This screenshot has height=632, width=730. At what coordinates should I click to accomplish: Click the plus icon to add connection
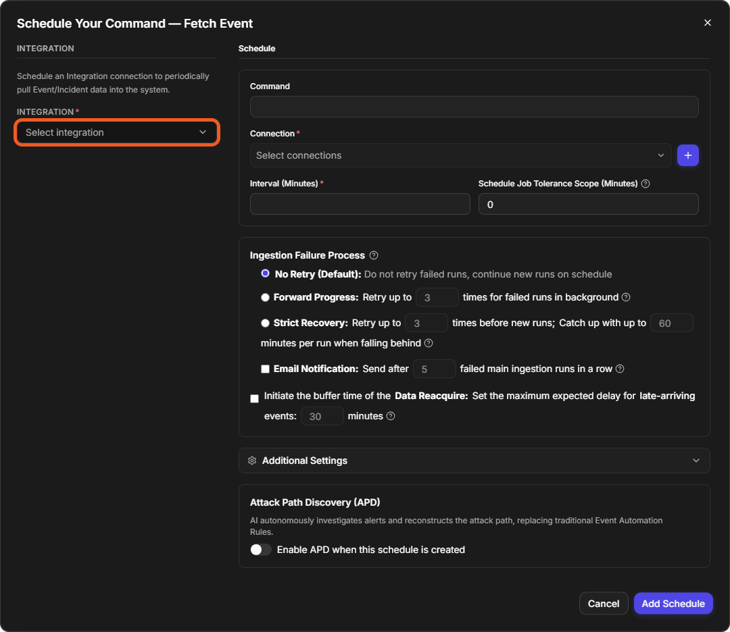click(687, 155)
